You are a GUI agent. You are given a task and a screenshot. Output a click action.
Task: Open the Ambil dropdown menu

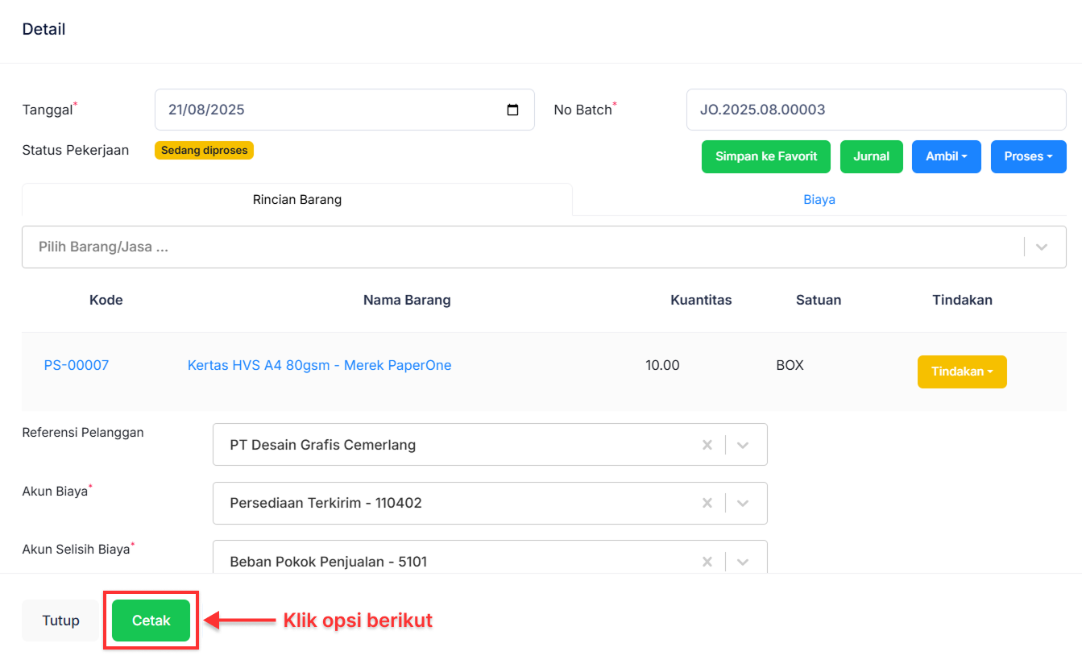point(946,156)
